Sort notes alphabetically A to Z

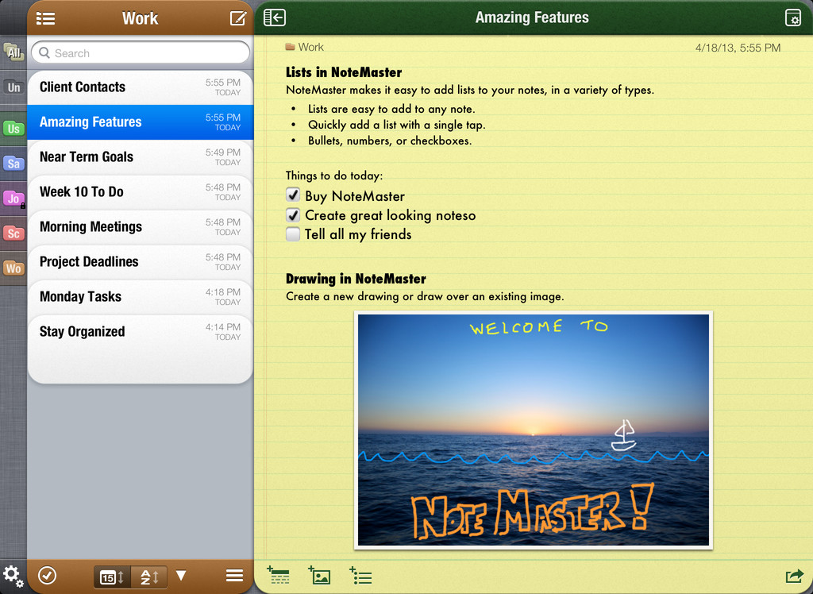point(149,577)
